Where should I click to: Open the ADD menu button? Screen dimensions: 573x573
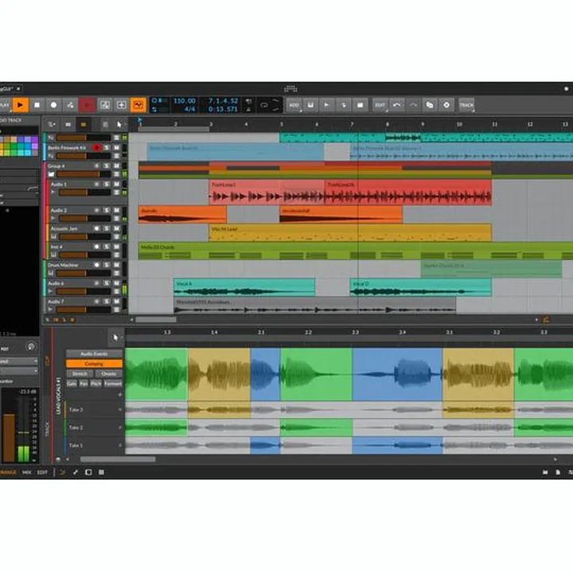[x=294, y=105]
